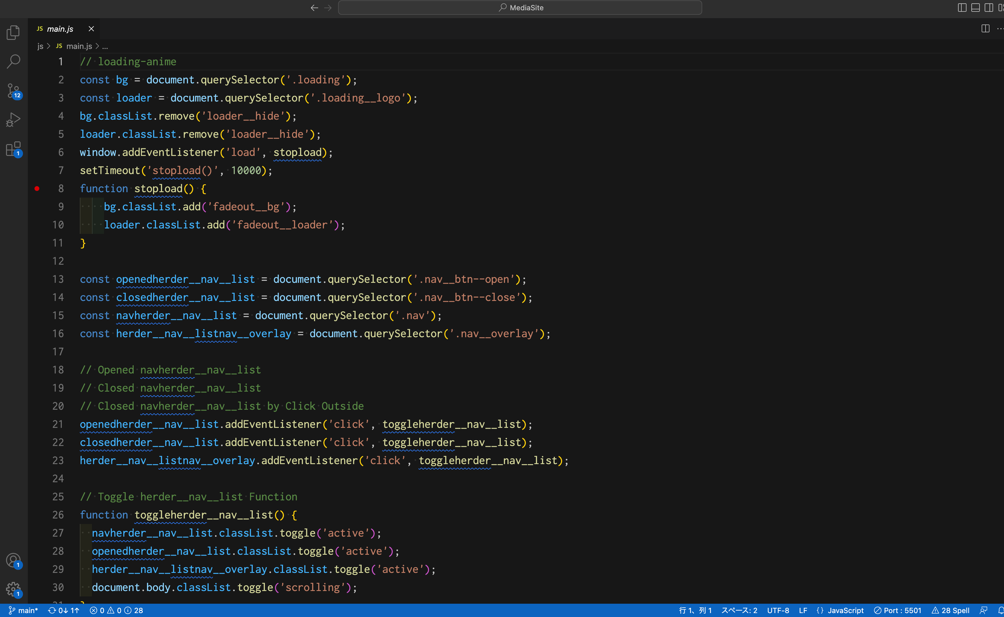This screenshot has height=617, width=1004.
Task: Open the JavaScript language mode in status bar
Action: point(845,610)
